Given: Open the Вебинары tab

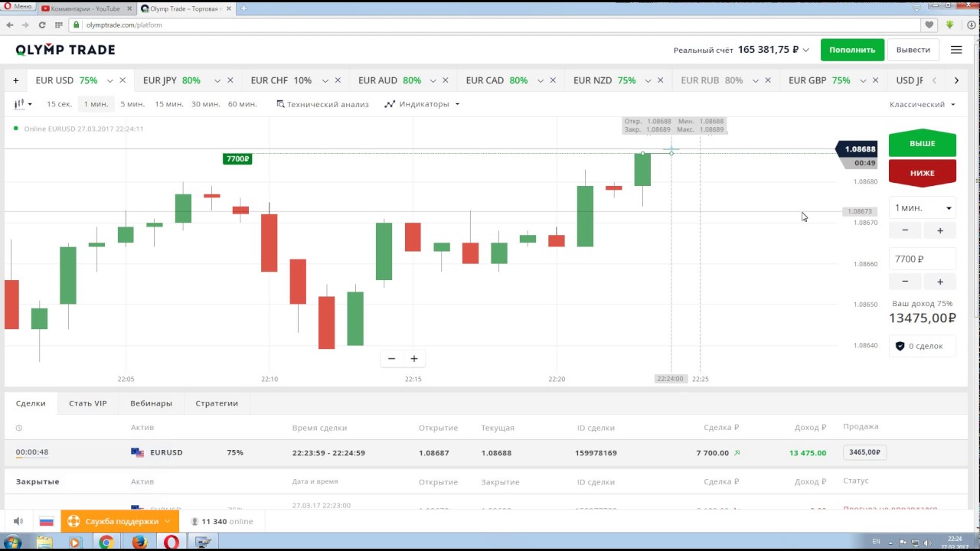Looking at the screenshot, I should [x=151, y=403].
